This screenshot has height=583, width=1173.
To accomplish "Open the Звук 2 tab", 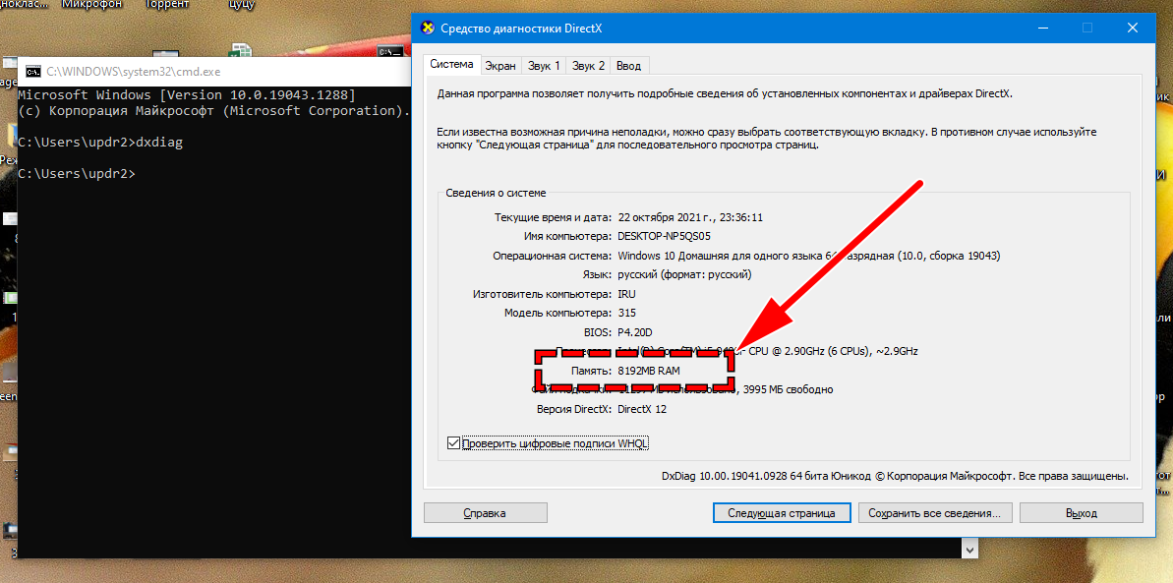I will 589,66.
